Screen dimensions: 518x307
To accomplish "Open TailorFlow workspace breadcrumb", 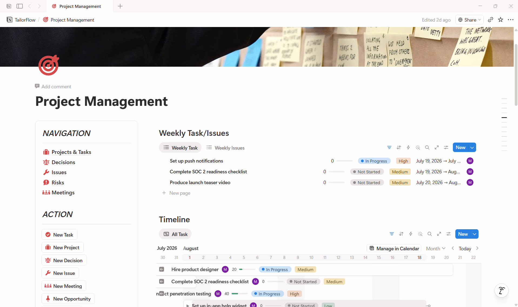I will (21, 20).
